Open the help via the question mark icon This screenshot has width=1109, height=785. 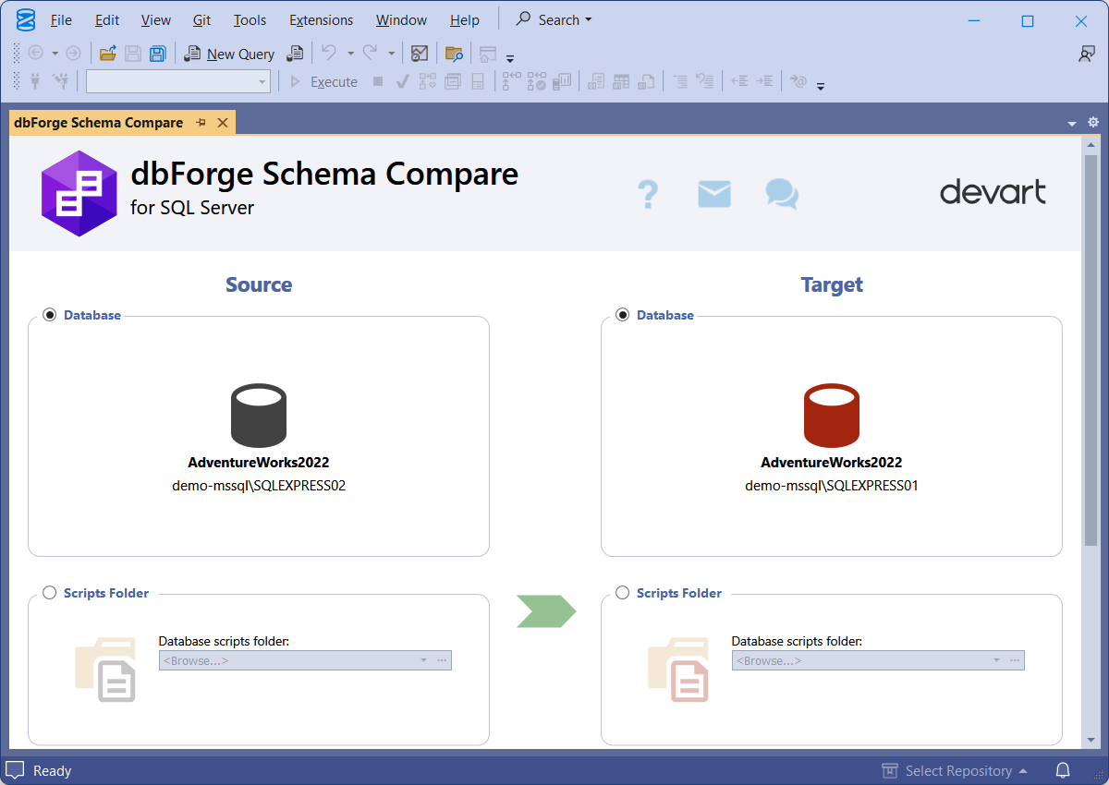[x=648, y=194]
